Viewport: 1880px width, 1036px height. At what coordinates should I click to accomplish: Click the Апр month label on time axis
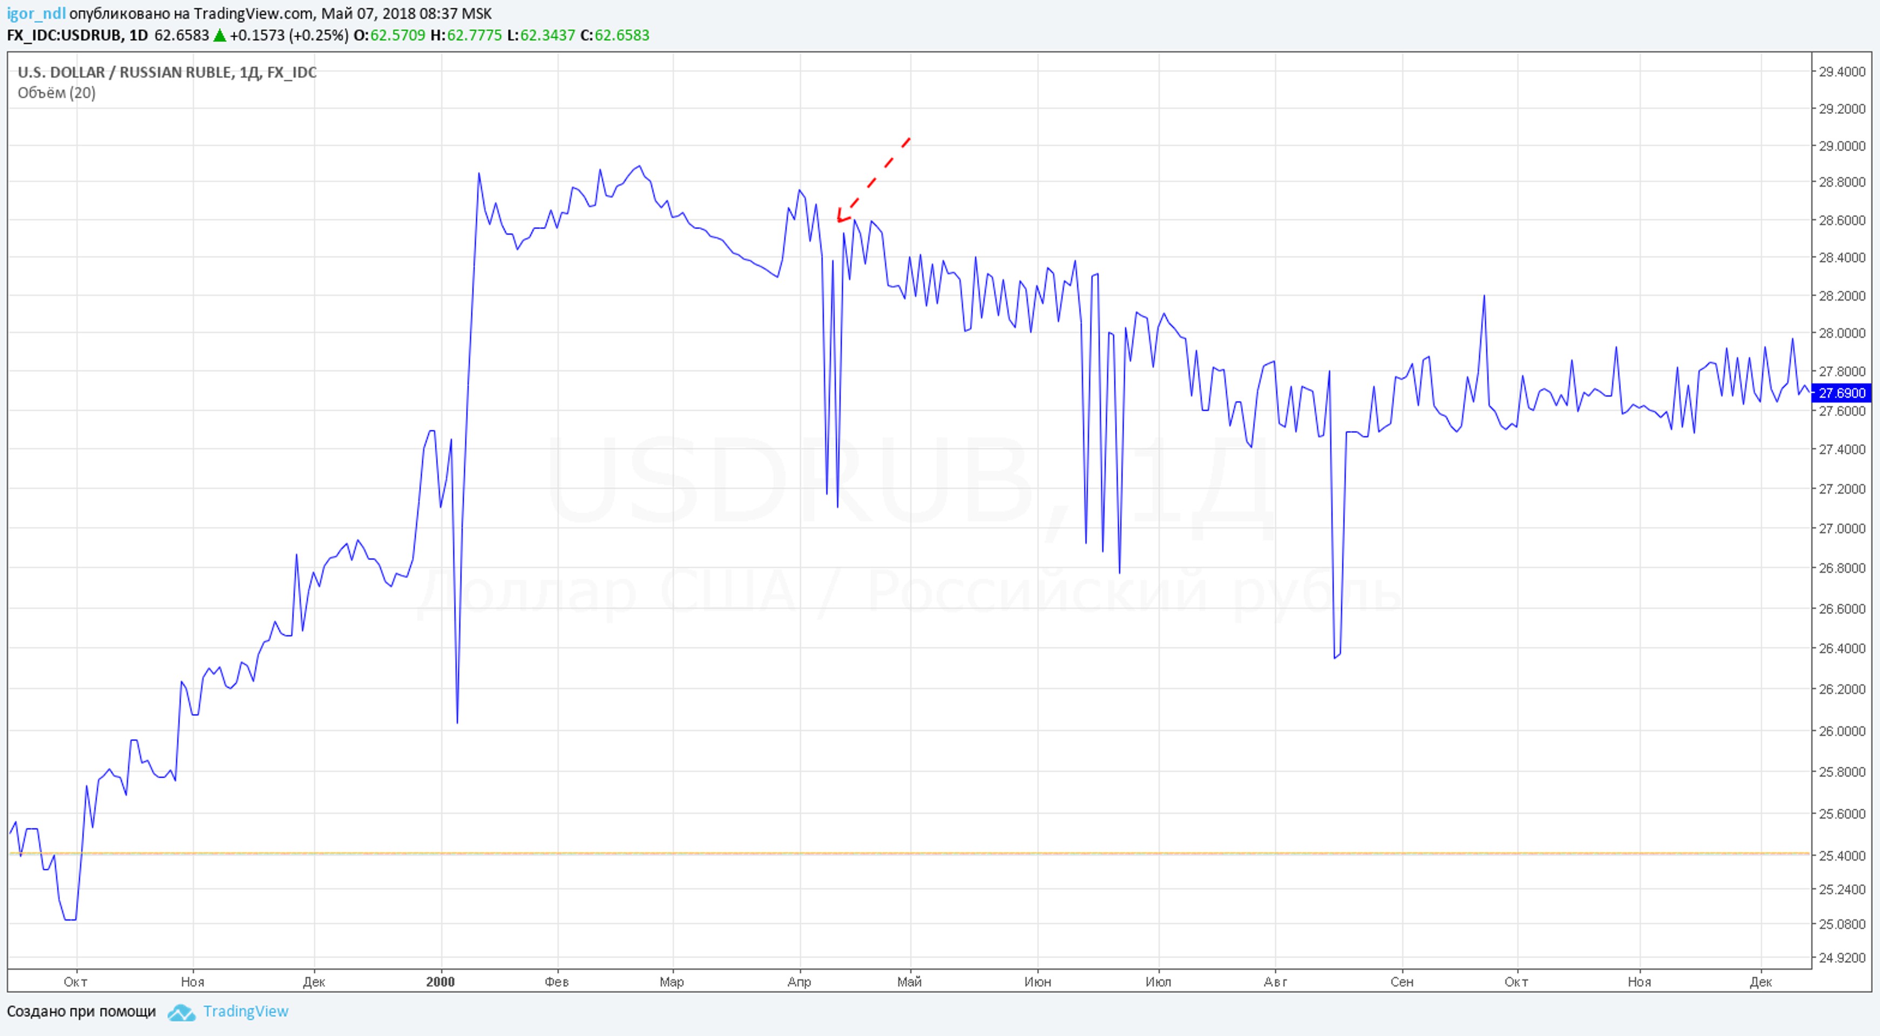pos(799,982)
